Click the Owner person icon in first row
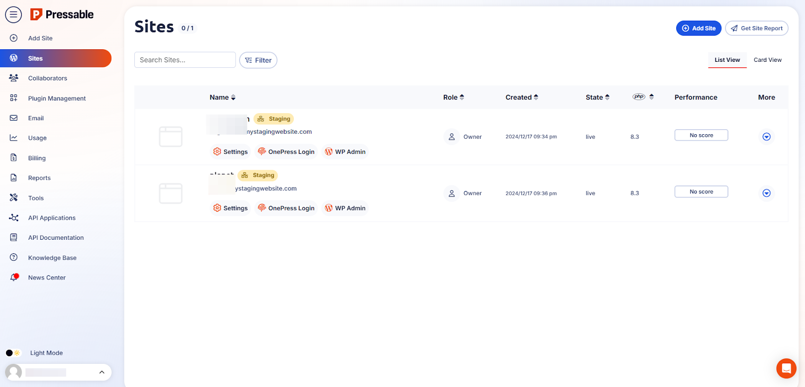 click(x=452, y=137)
